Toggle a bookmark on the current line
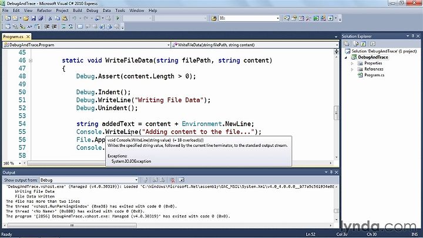Viewport: 423px width, 238px height. coord(80,26)
